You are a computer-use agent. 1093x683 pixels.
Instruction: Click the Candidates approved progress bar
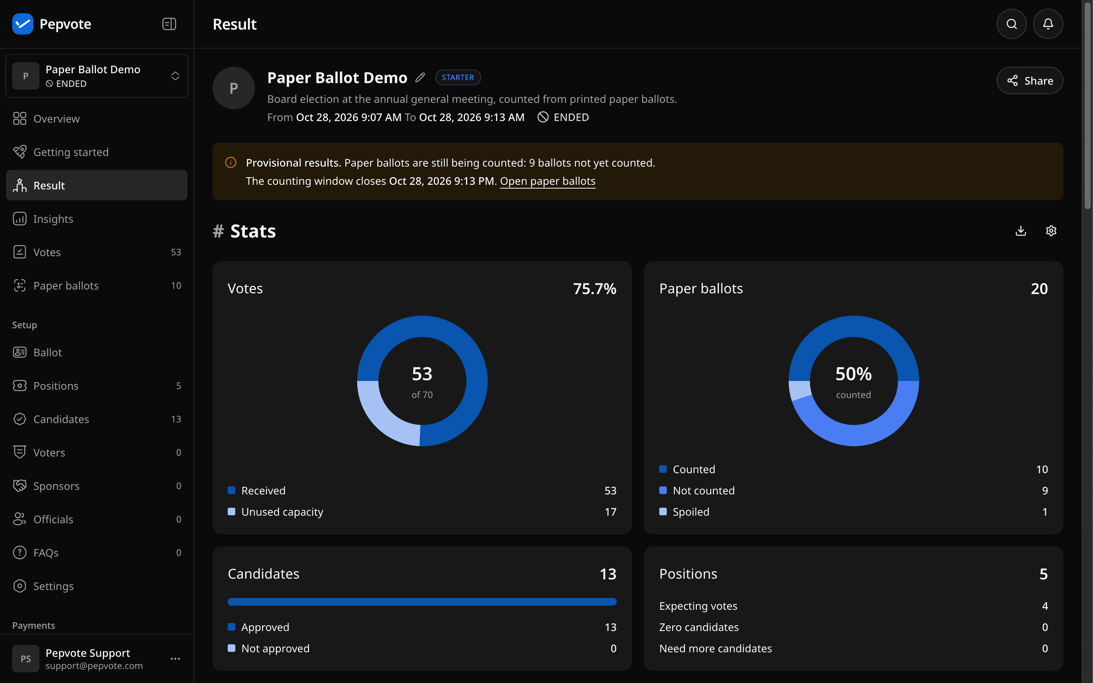point(422,602)
